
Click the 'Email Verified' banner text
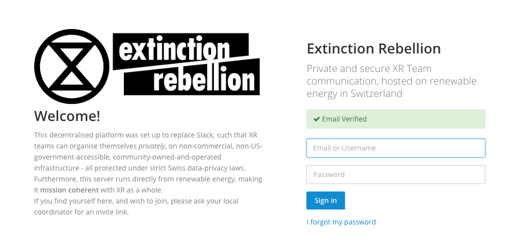(344, 119)
